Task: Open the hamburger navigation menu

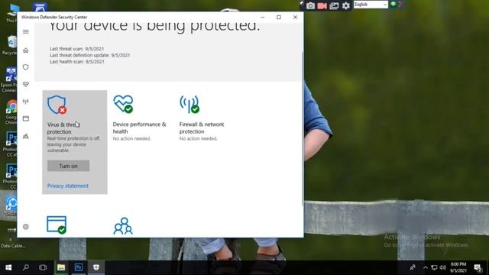Action: tap(26, 31)
